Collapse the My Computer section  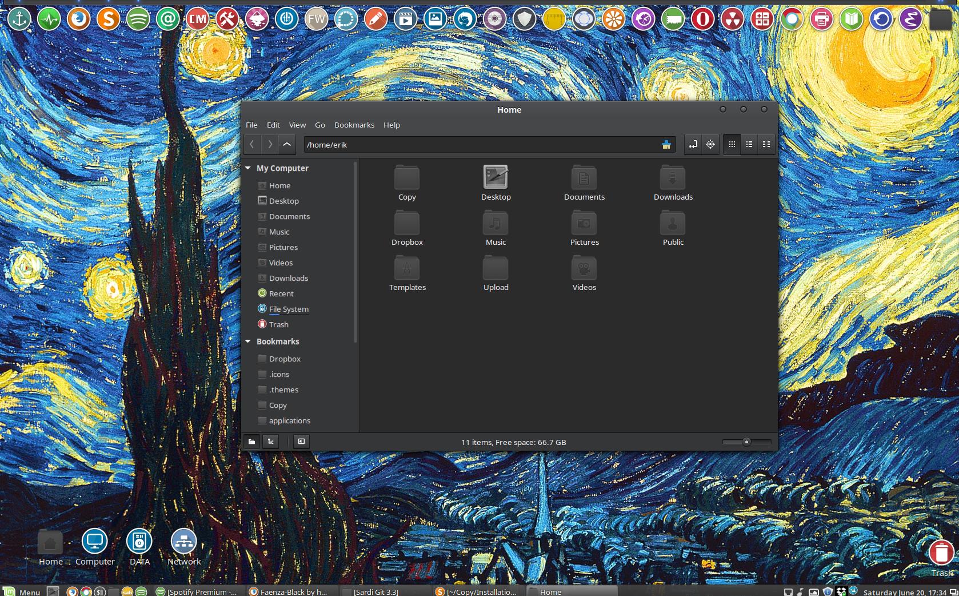[248, 168]
